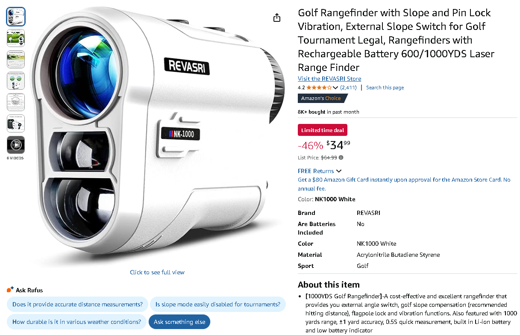Image resolution: width=520 pixels, height=335 pixels.
Task: Click the Amazon's Choice badge
Action: point(320,98)
